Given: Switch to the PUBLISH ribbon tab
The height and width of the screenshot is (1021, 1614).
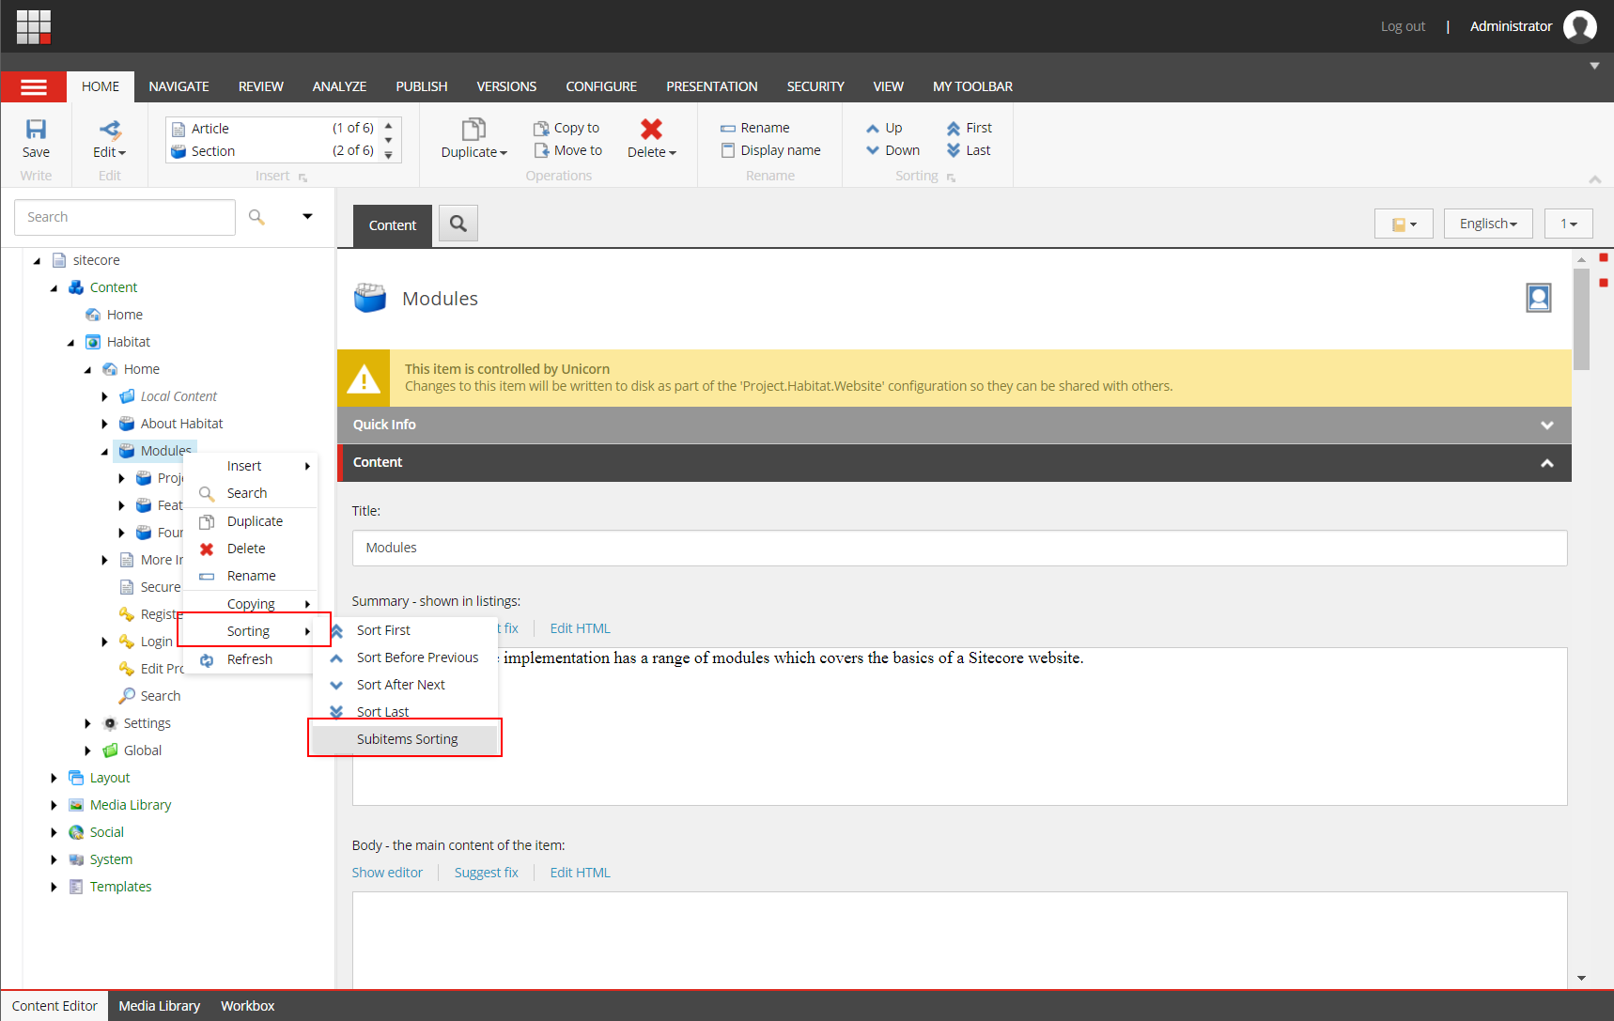Looking at the screenshot, I should 421,86.
